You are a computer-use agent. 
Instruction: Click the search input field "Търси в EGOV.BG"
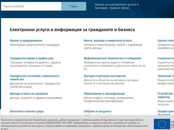(31, 6)
